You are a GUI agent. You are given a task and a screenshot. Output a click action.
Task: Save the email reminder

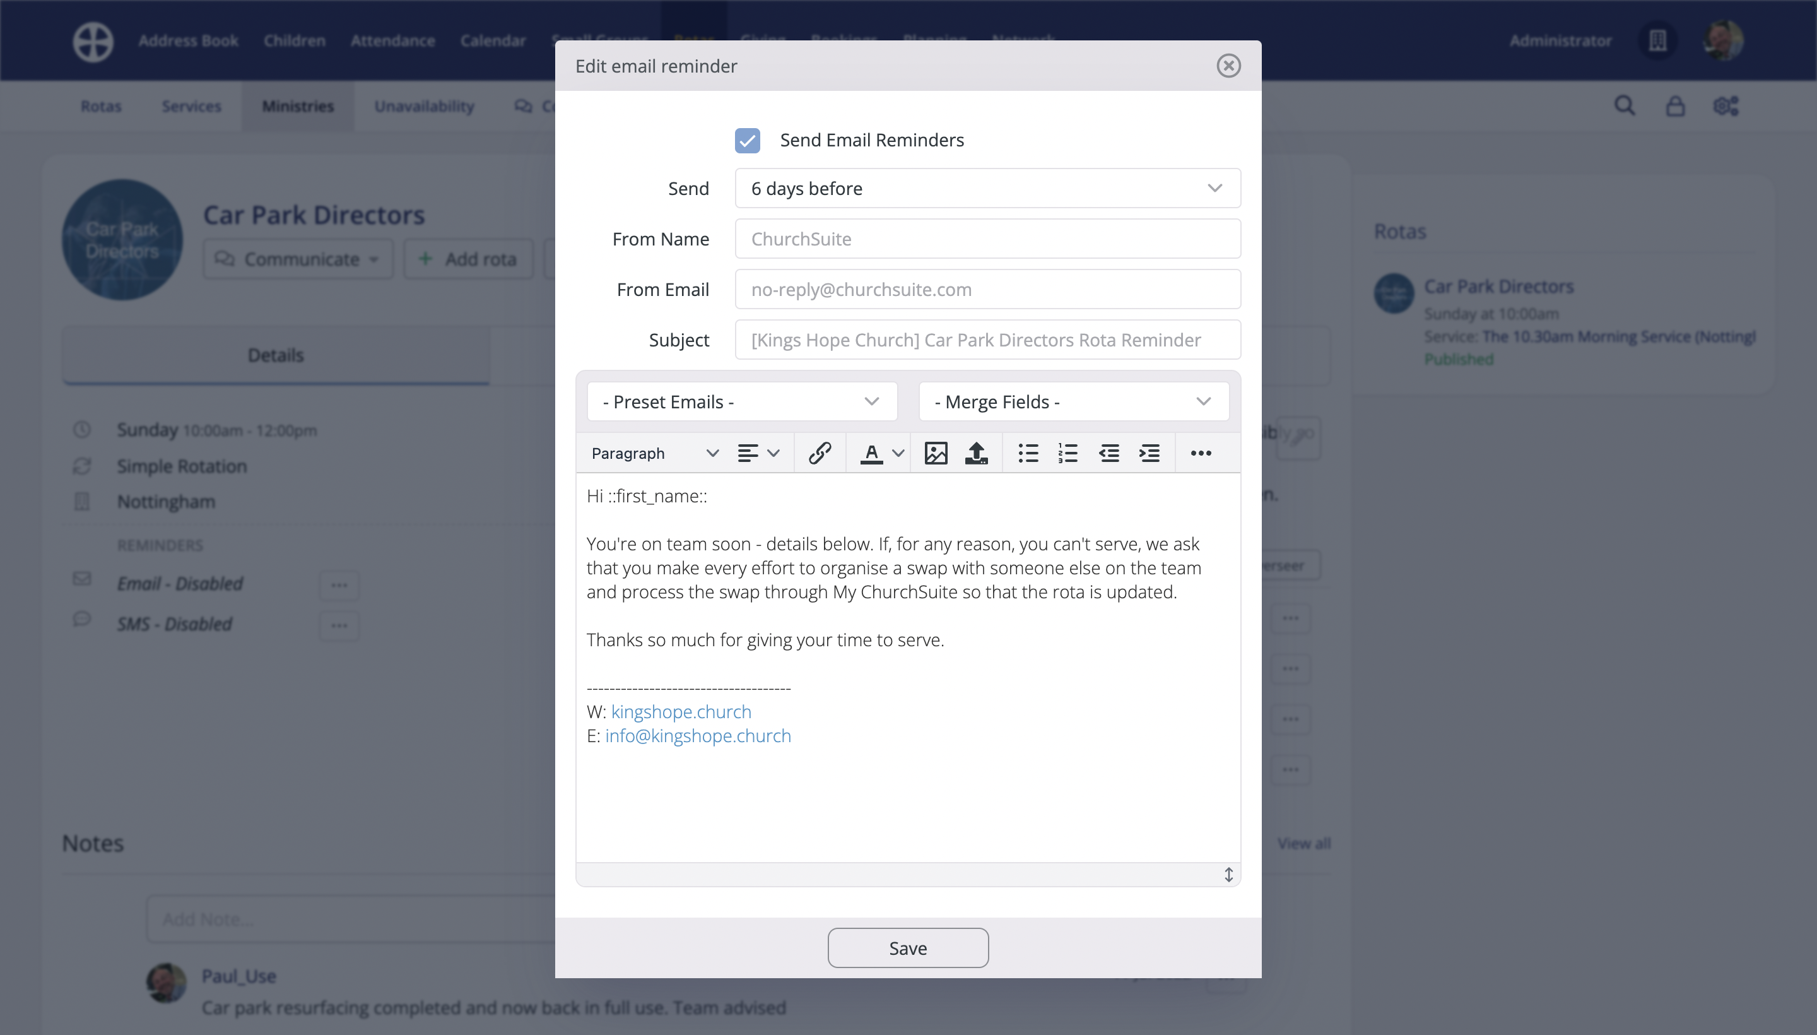907,947
